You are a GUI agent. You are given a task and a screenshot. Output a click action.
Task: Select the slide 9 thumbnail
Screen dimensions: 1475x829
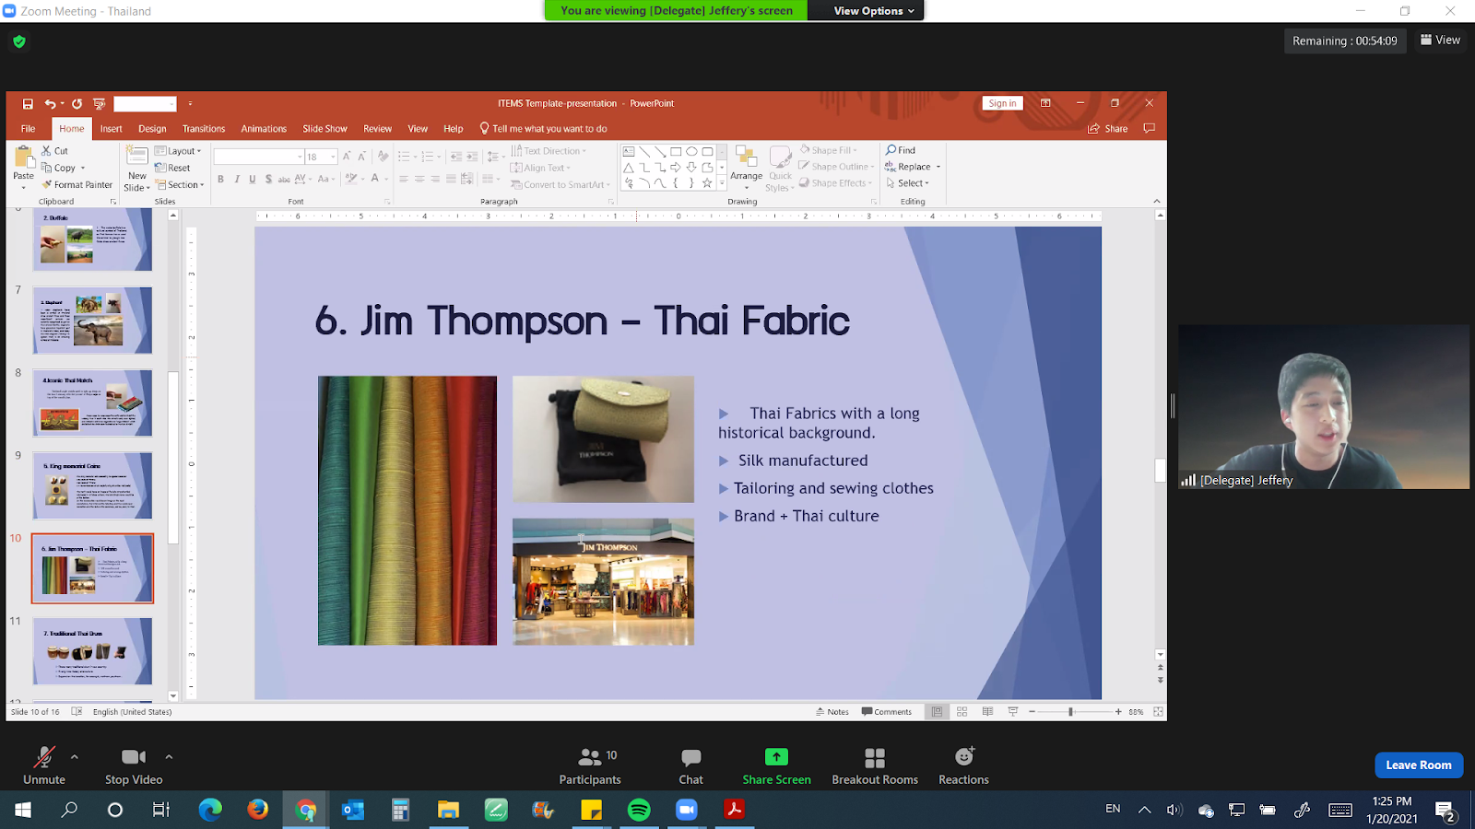92,485
